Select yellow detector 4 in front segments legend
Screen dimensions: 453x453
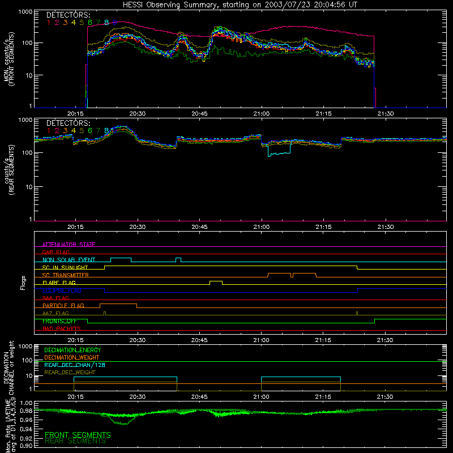tap(74, 23)
